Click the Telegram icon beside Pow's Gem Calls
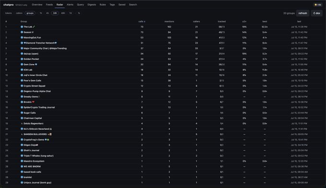 click(x=22, y=81)
